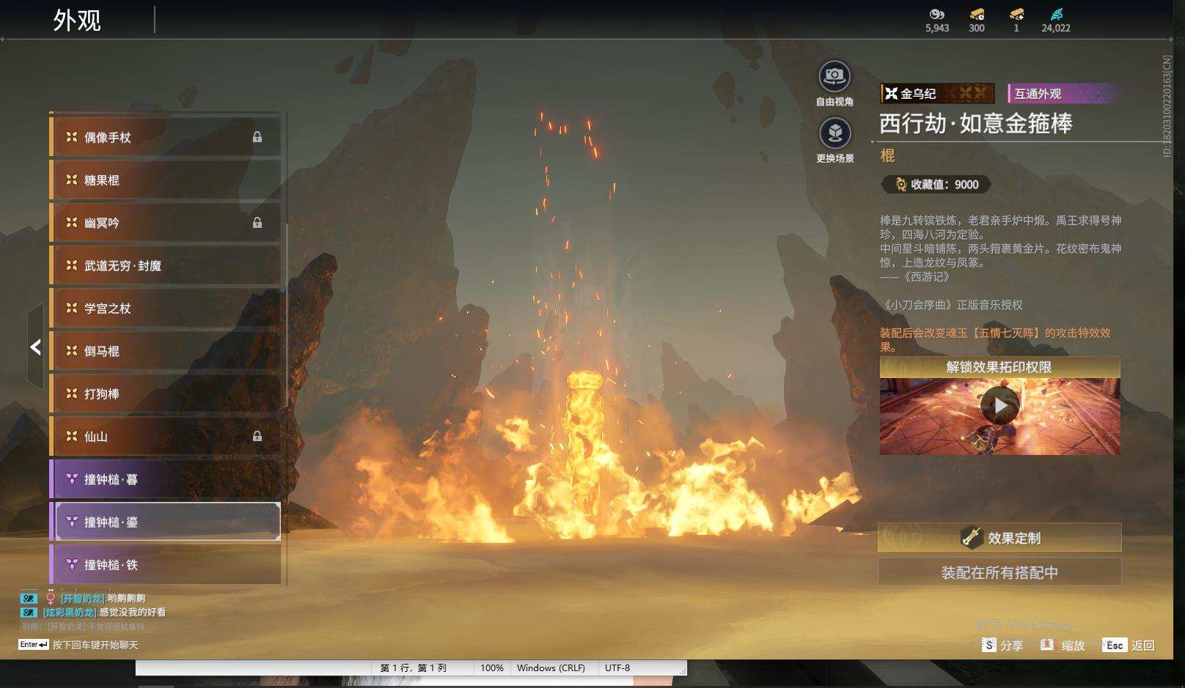Open the change scene cube icon
This screenshot has width=1185, height=688.
834,133
